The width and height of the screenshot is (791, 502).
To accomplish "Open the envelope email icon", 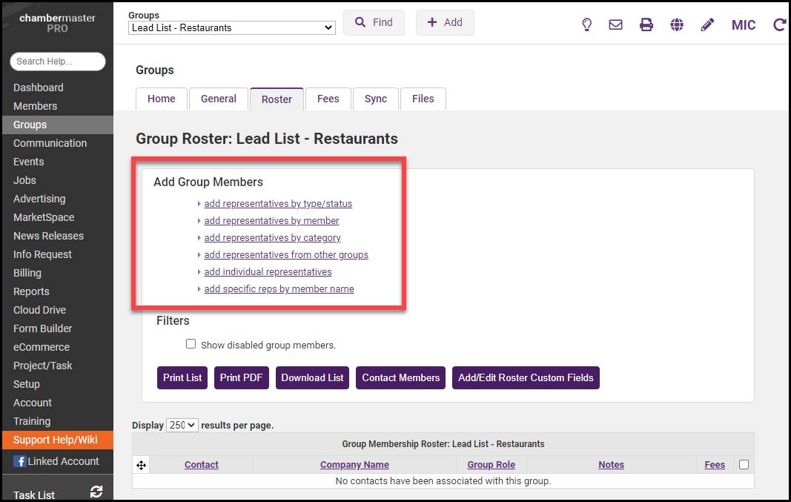I will (615, 24).
